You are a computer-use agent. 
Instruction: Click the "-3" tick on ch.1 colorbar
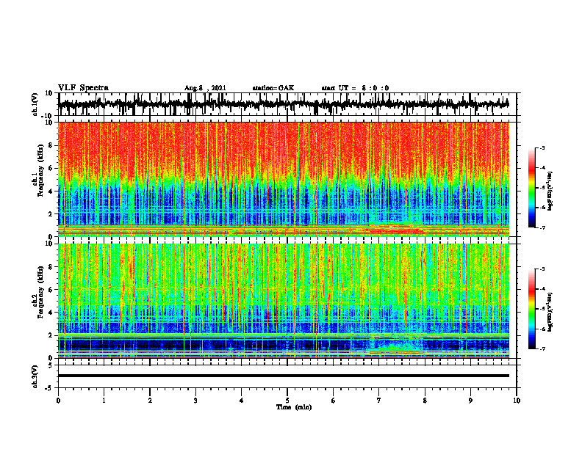coord(542,147)
